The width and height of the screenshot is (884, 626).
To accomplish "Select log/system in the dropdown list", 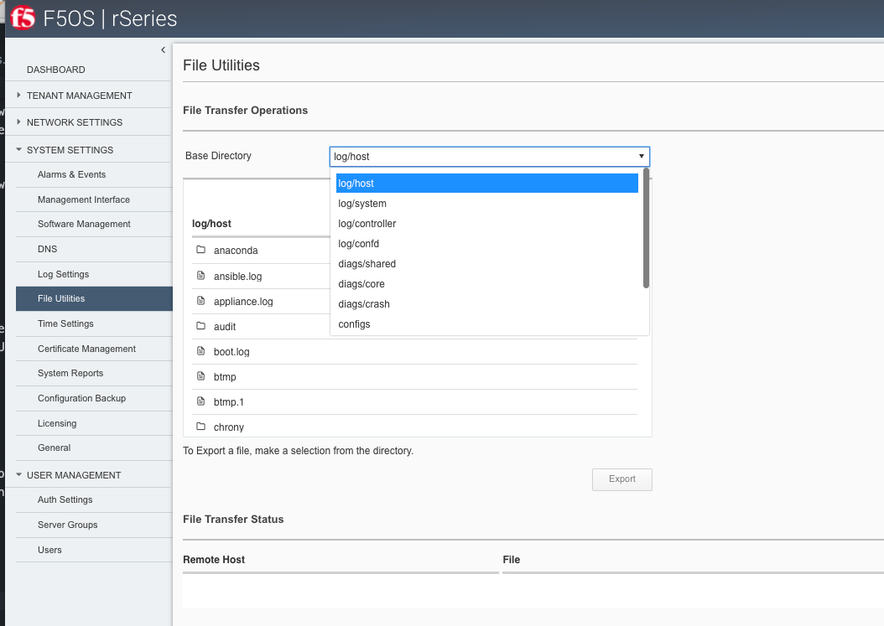I will pyautogui.click(x=487, y=204).
